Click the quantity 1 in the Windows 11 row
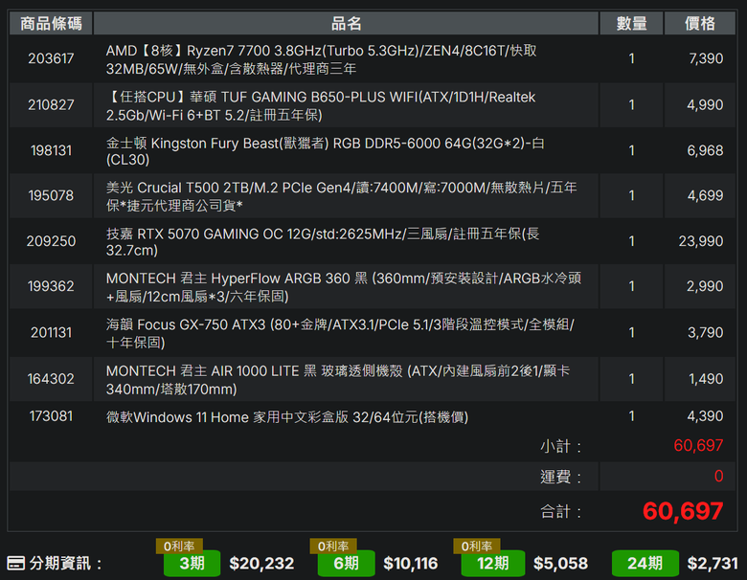Viewport: 747px width, 580px height. 631,416
